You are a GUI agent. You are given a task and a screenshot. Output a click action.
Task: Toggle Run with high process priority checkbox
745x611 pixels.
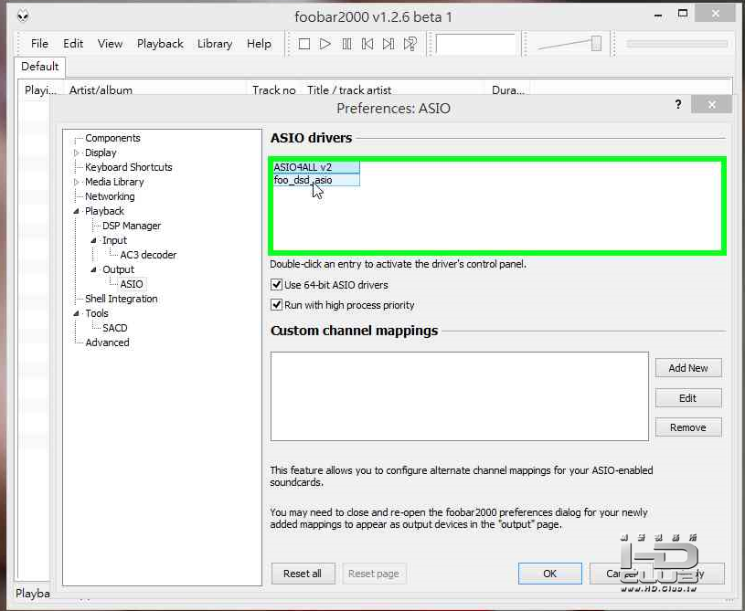(x=276, y=305)
